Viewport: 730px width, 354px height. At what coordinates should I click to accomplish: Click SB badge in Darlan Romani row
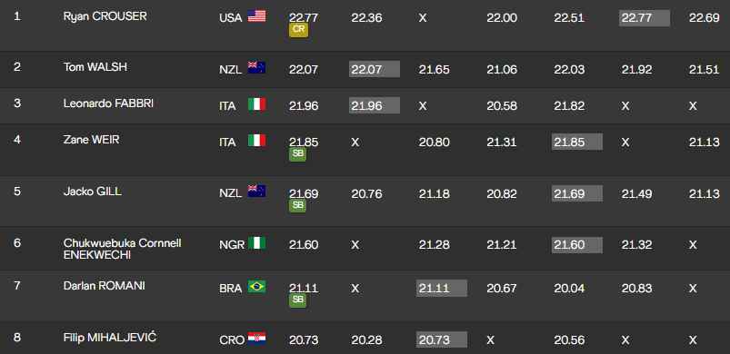[298, 300]
